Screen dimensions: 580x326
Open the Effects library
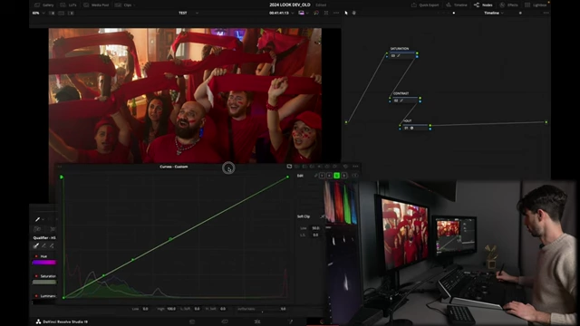pos(508,5)
